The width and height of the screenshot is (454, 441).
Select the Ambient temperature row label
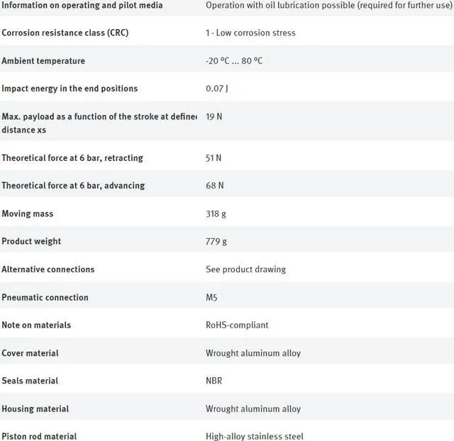pyautogui.click(x=43, y=61)
